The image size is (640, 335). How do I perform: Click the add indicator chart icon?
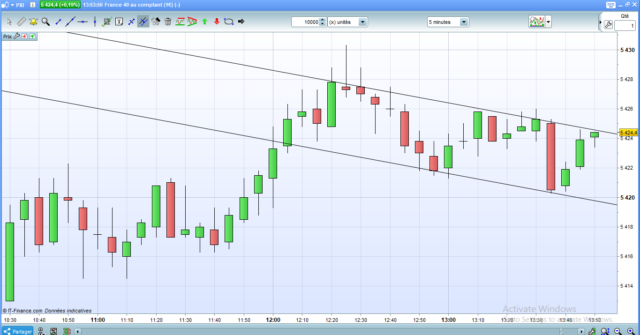click(536, 22)
